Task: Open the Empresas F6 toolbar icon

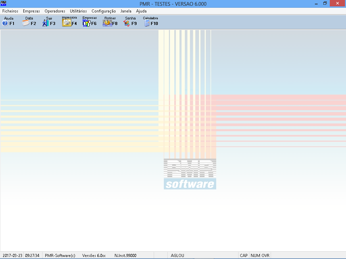Action: [x=90, y=21]
